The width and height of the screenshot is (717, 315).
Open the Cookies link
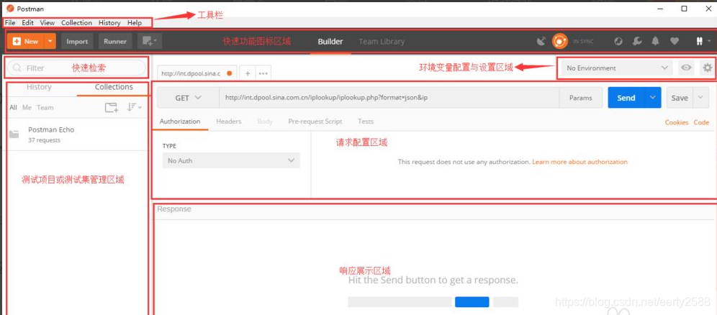point(677,122)
